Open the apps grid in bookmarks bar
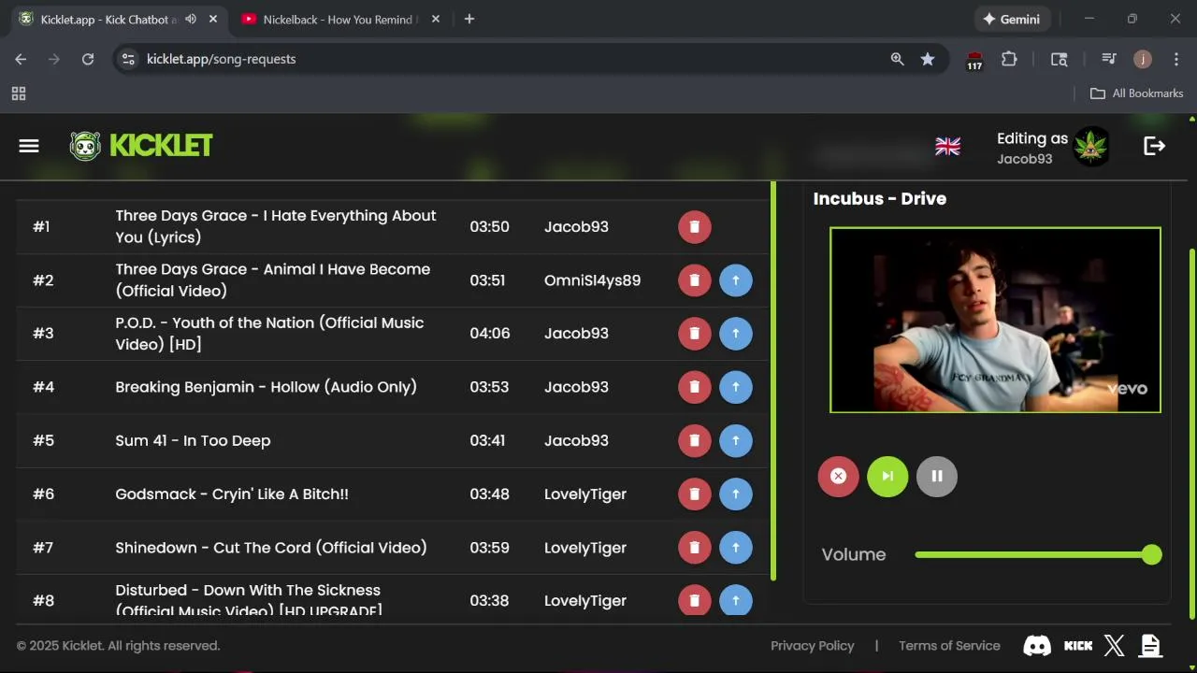This screenshot has width=1197, height=673. (19, 93)
